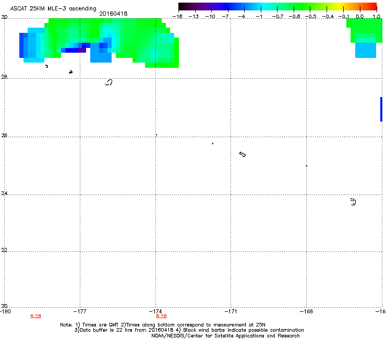Click the island outline below 24N at right
The width and height of the screenshot is (386, 339).
pos(353,202)
